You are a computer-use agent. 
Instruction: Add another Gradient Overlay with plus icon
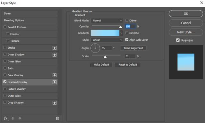click(x=54, y=82)
